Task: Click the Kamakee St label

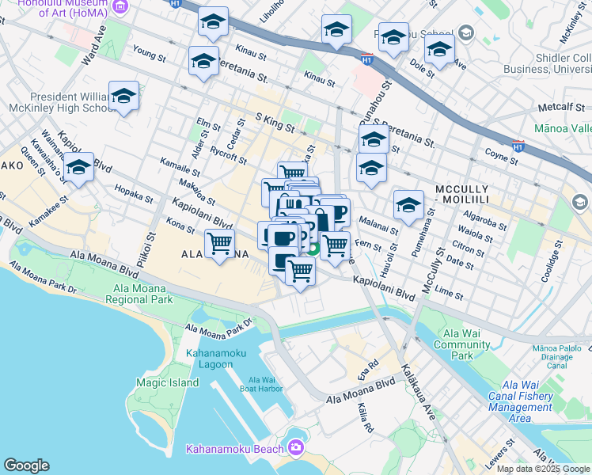Action: [48, 211]
